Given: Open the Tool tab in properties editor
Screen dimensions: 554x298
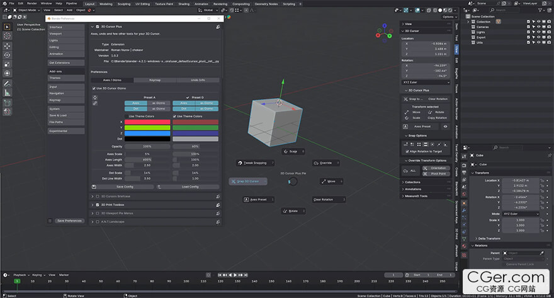Looking at the screenshot, I should [x=464, y=157].
